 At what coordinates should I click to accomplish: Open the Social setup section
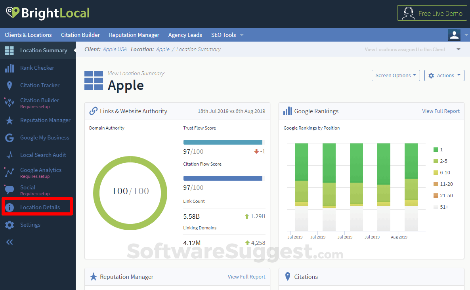28,187
